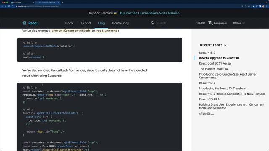Close the How to Upgrade to React tab
The image size is (269, 151).
[58, 3]
